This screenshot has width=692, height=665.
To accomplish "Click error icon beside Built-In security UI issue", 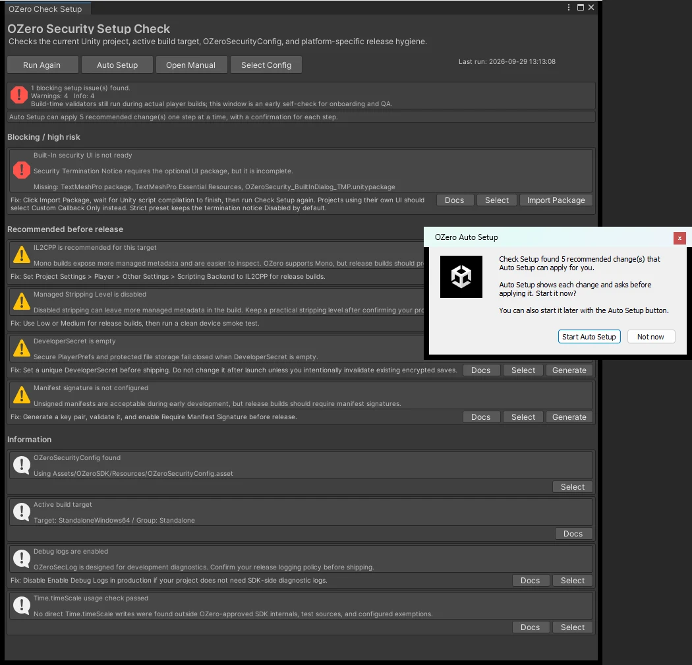I will (22, 170).
